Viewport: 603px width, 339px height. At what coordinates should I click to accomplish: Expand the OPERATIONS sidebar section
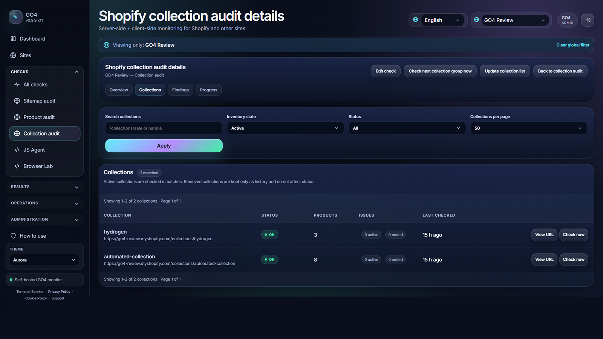pyautogui.click(x=77, y=203)
